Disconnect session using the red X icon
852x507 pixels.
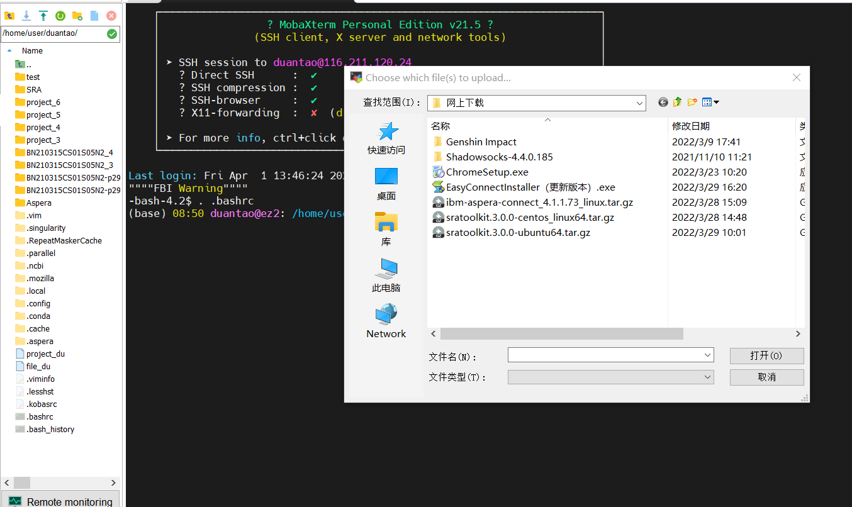(x=112, y=16)
